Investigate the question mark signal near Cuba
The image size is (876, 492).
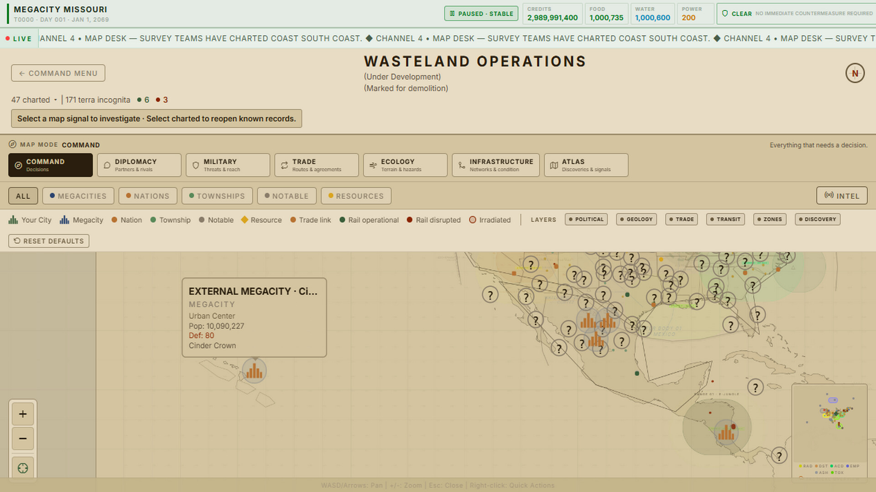[756, 388]
